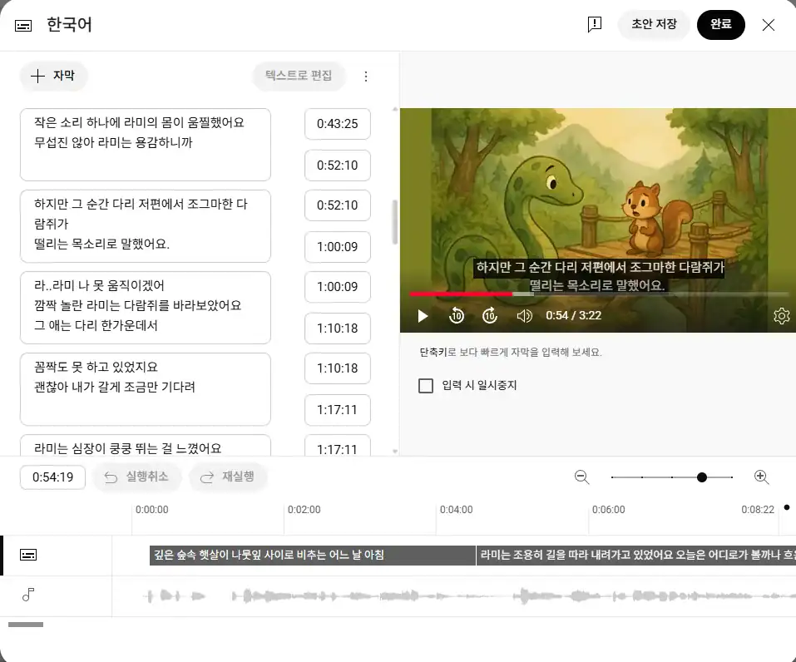Select the audio track music note icon
Image resolution: width=796 pixels, height=662 pixels.
click(x=28, y=595)
